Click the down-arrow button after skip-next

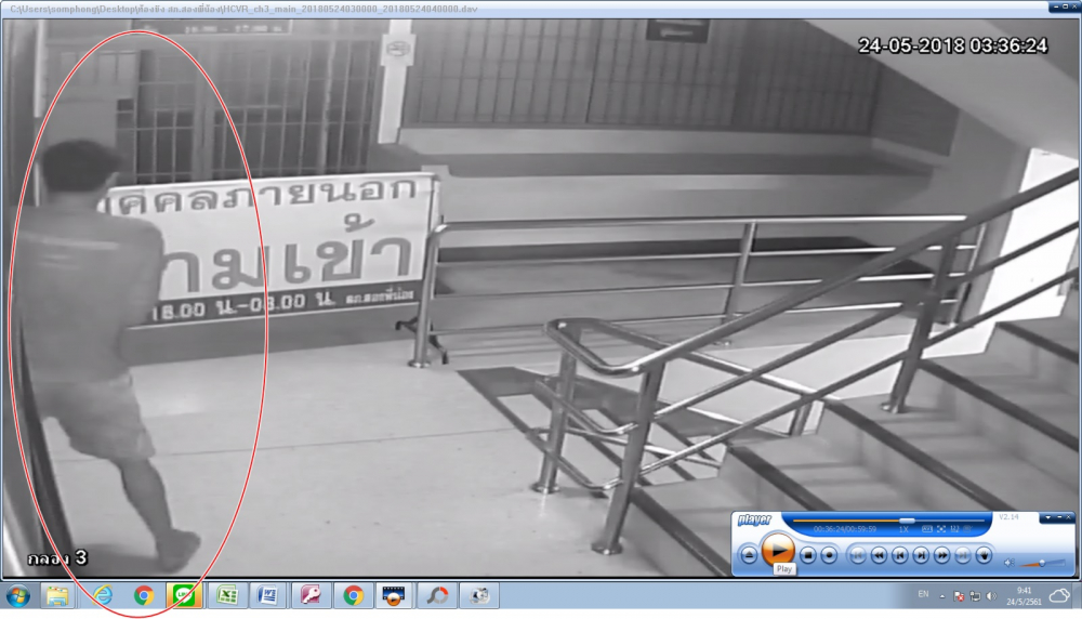(984, 555)
